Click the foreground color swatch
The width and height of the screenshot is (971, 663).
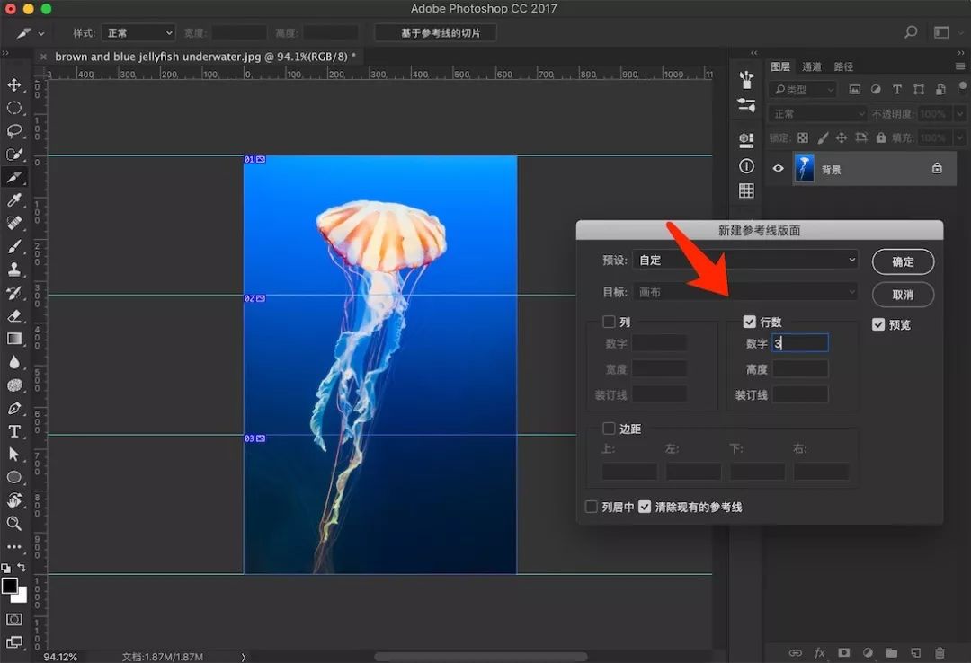point(10,586)
